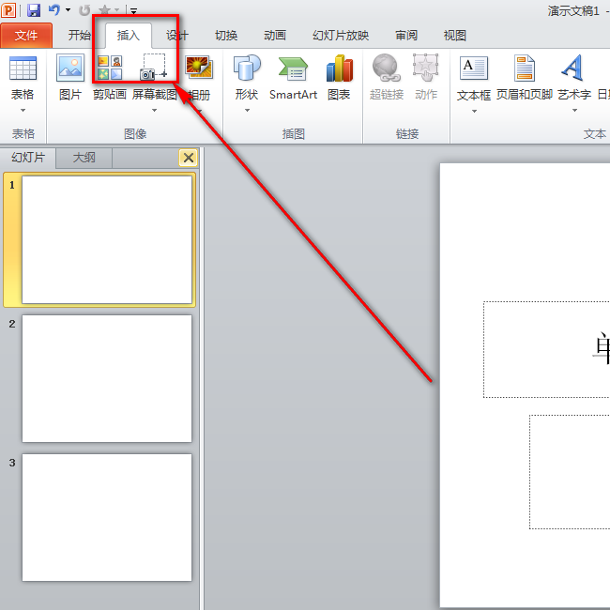Image resolution: width=610 pixels, height=610 pixels.
Task: Click the Redo/Repeat icon
Action: [x=84, y=10]
